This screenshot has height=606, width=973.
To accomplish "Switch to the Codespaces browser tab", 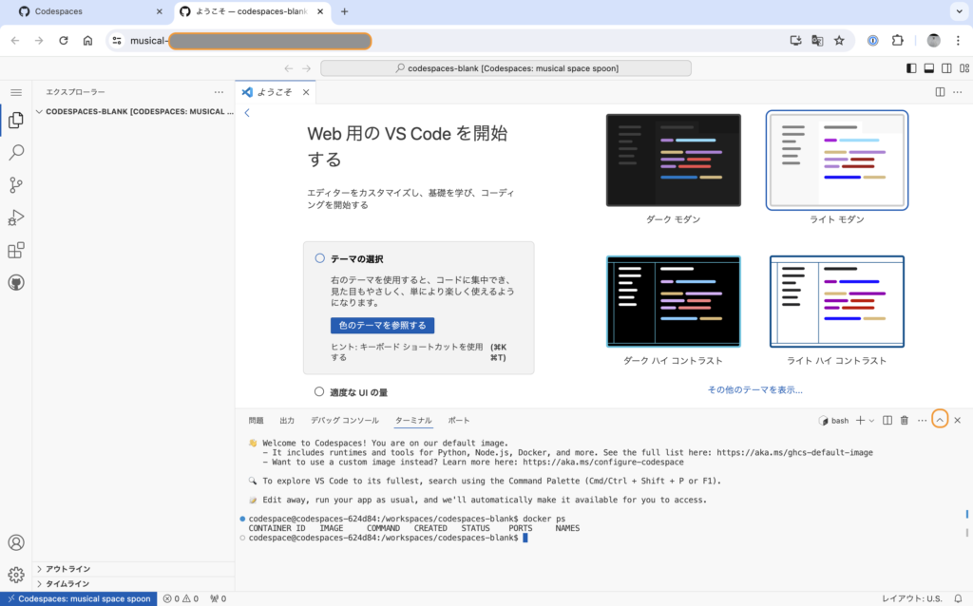I will pos(90,11).
